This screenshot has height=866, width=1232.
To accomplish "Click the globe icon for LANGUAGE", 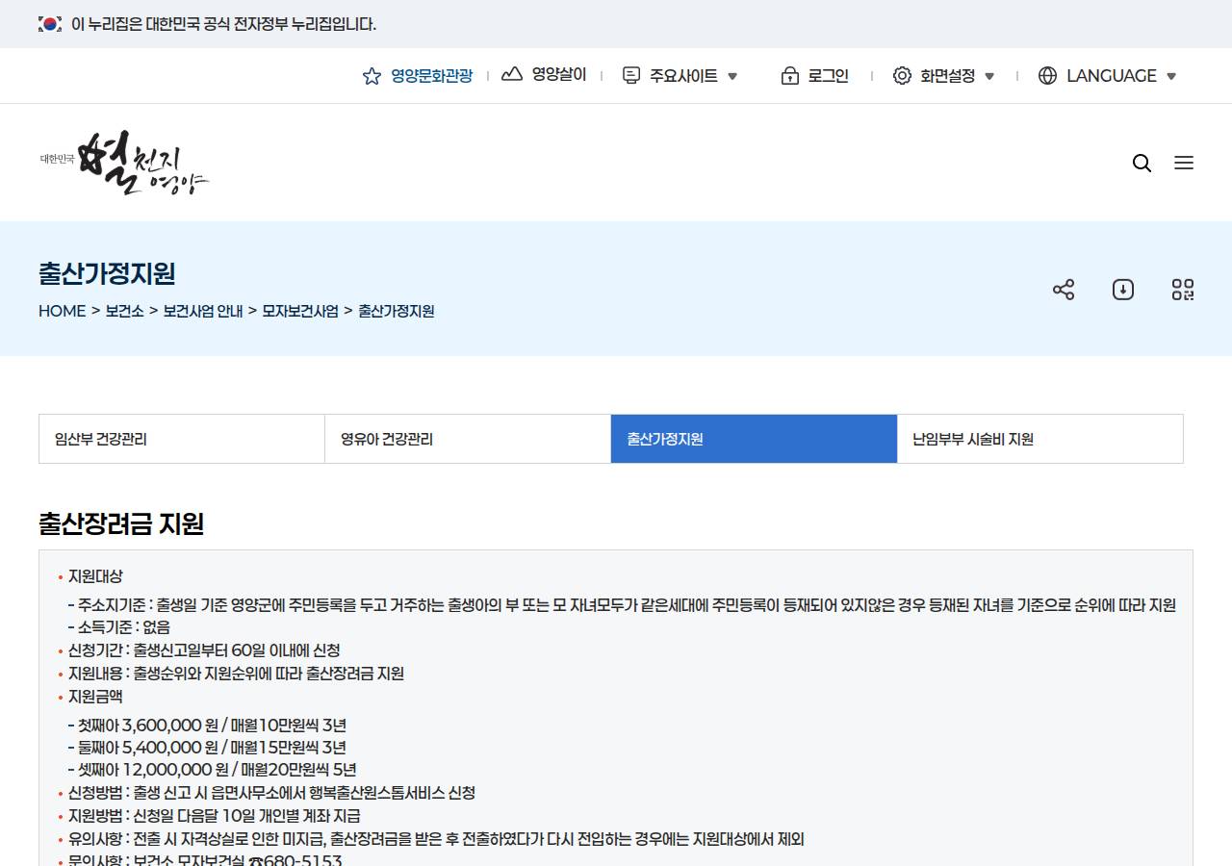I will [x=1048, y=75].
